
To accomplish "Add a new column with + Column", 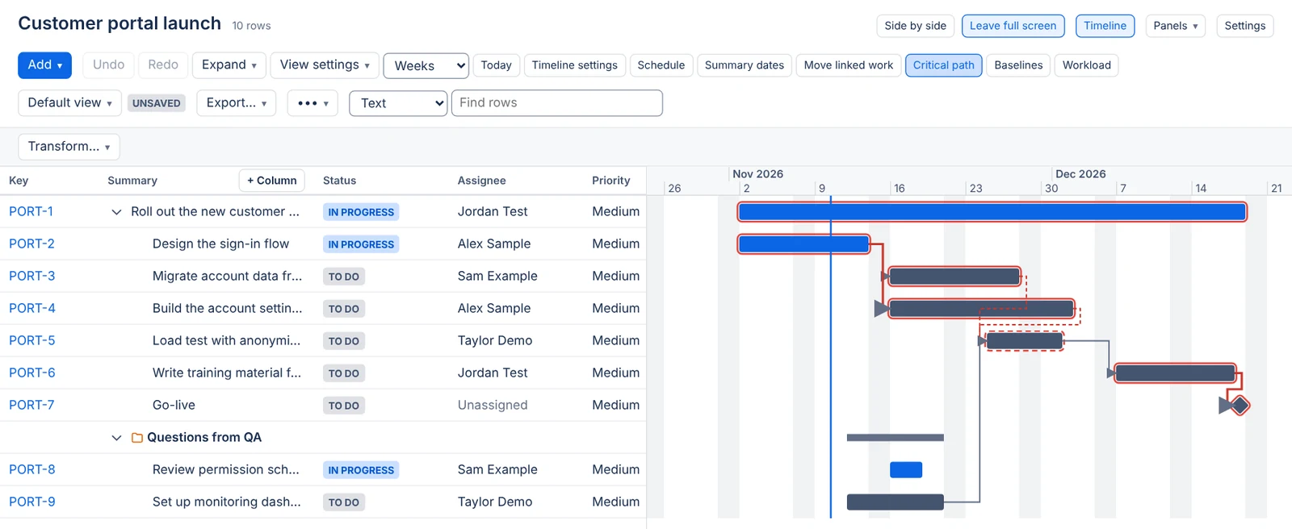I will pyautogui.click(x=271, y=181).
